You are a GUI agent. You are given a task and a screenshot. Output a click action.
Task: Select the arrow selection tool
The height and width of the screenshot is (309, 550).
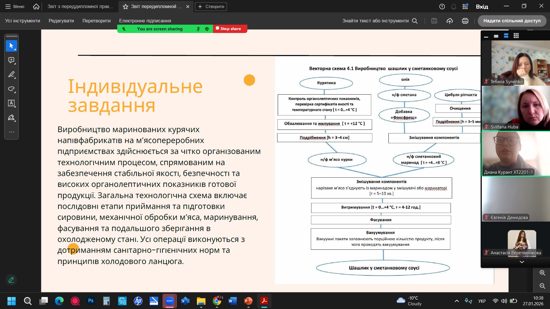[x=11, y=46]
